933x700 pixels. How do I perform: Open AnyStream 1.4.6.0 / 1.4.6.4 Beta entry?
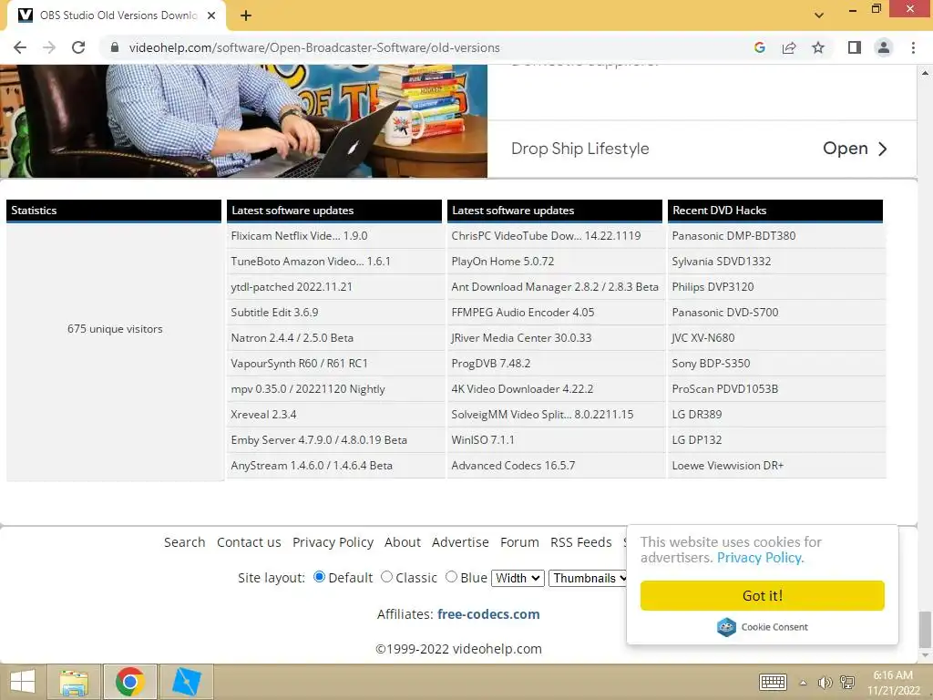312,466
